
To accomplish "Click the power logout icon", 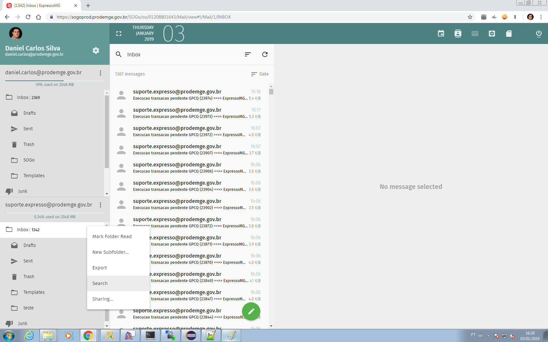I will coord(539,34).
